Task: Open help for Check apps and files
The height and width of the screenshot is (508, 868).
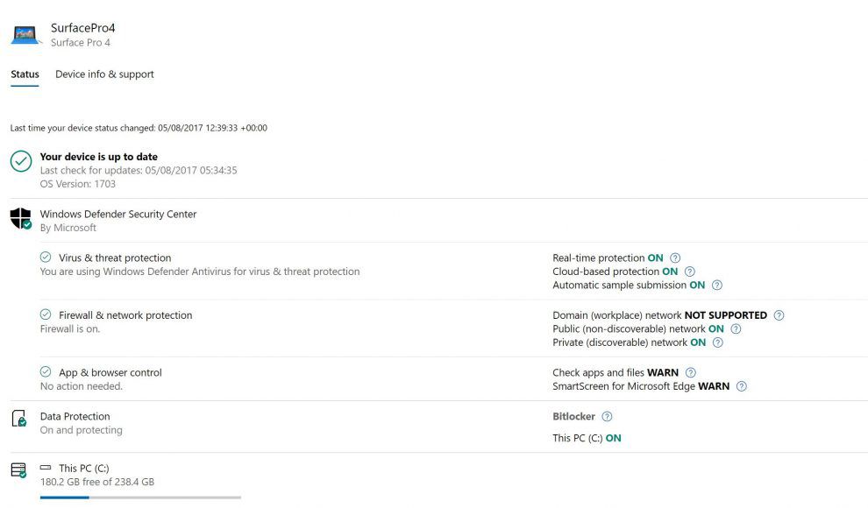Action: 690,372
